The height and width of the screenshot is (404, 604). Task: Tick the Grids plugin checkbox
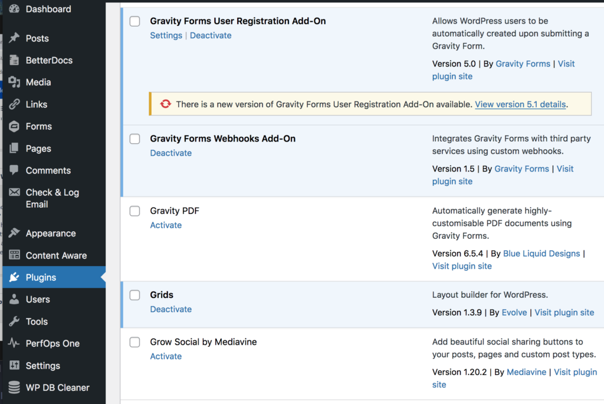135,295
